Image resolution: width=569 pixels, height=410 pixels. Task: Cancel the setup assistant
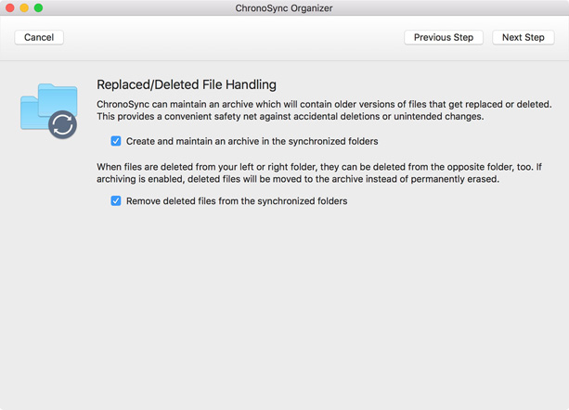(39, 37)
